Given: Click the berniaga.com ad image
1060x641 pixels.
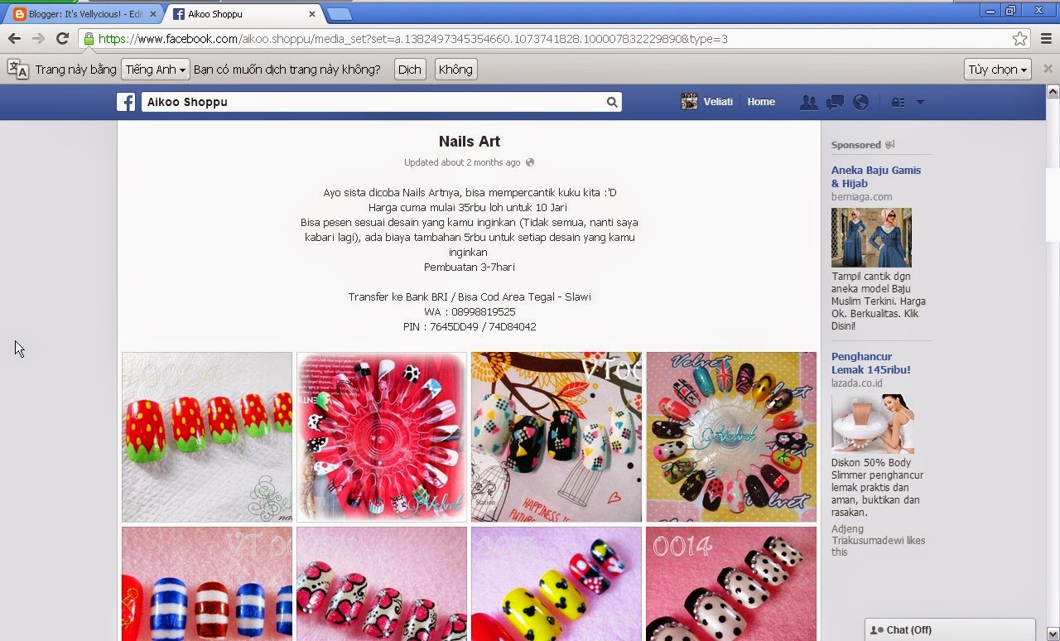Looking at the screenshot, I should click(871, 237).
